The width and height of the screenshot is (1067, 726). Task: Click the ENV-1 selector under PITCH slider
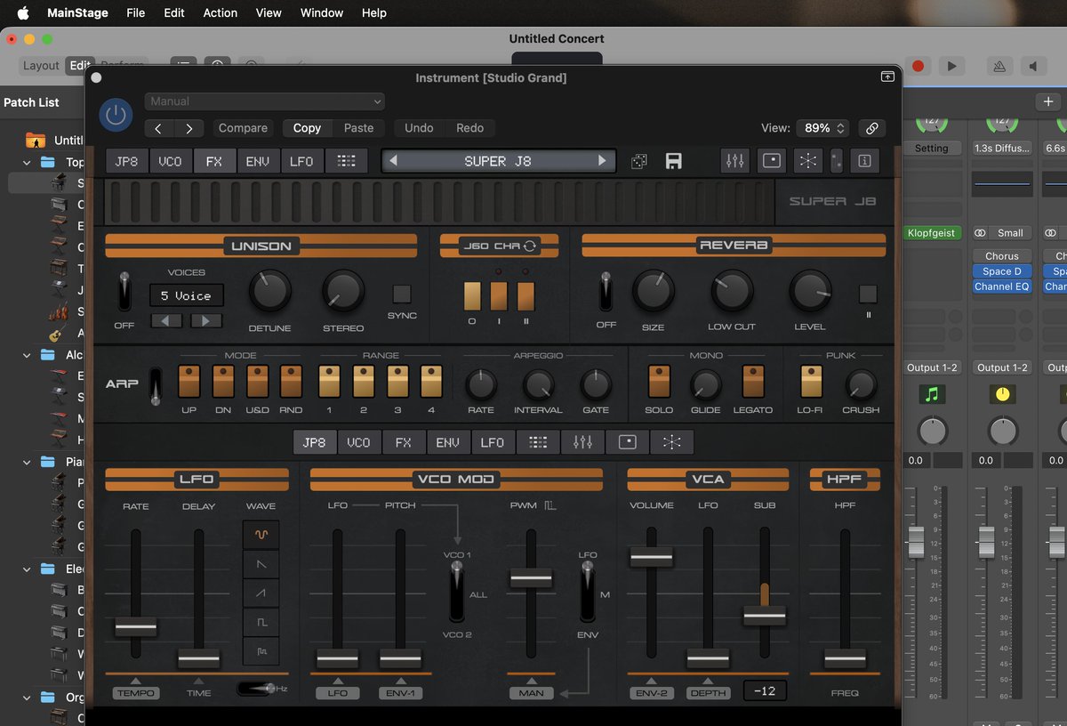pyautogui.click(x=400, y=693)
